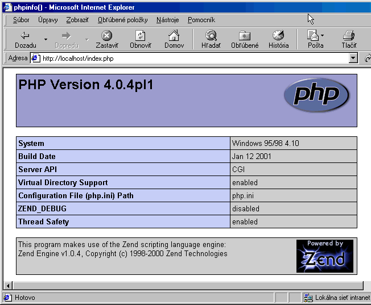Click the Windows 95/98 4.10 value
The width and height of the screenshot is (371, 305).
click(x=266, y=143)
